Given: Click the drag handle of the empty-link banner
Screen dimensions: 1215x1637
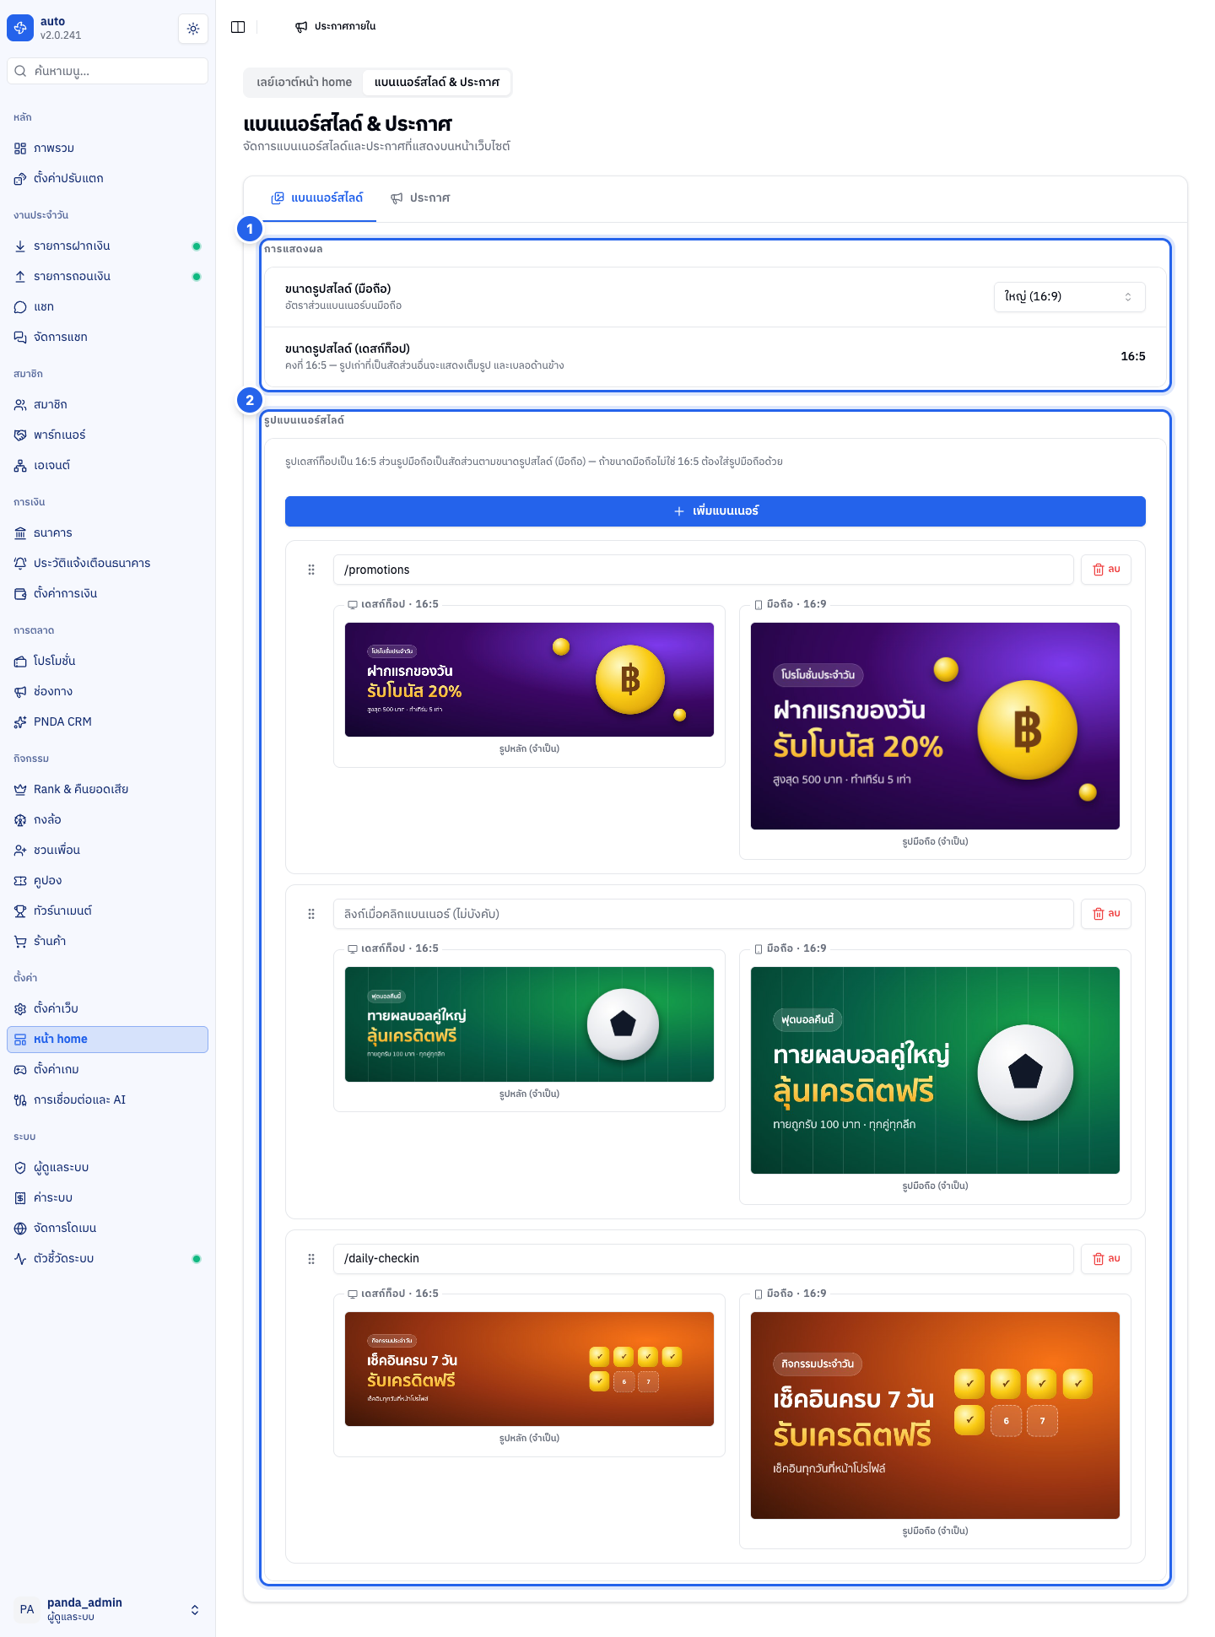Looking at the screenshot, I should pos(311,914).
